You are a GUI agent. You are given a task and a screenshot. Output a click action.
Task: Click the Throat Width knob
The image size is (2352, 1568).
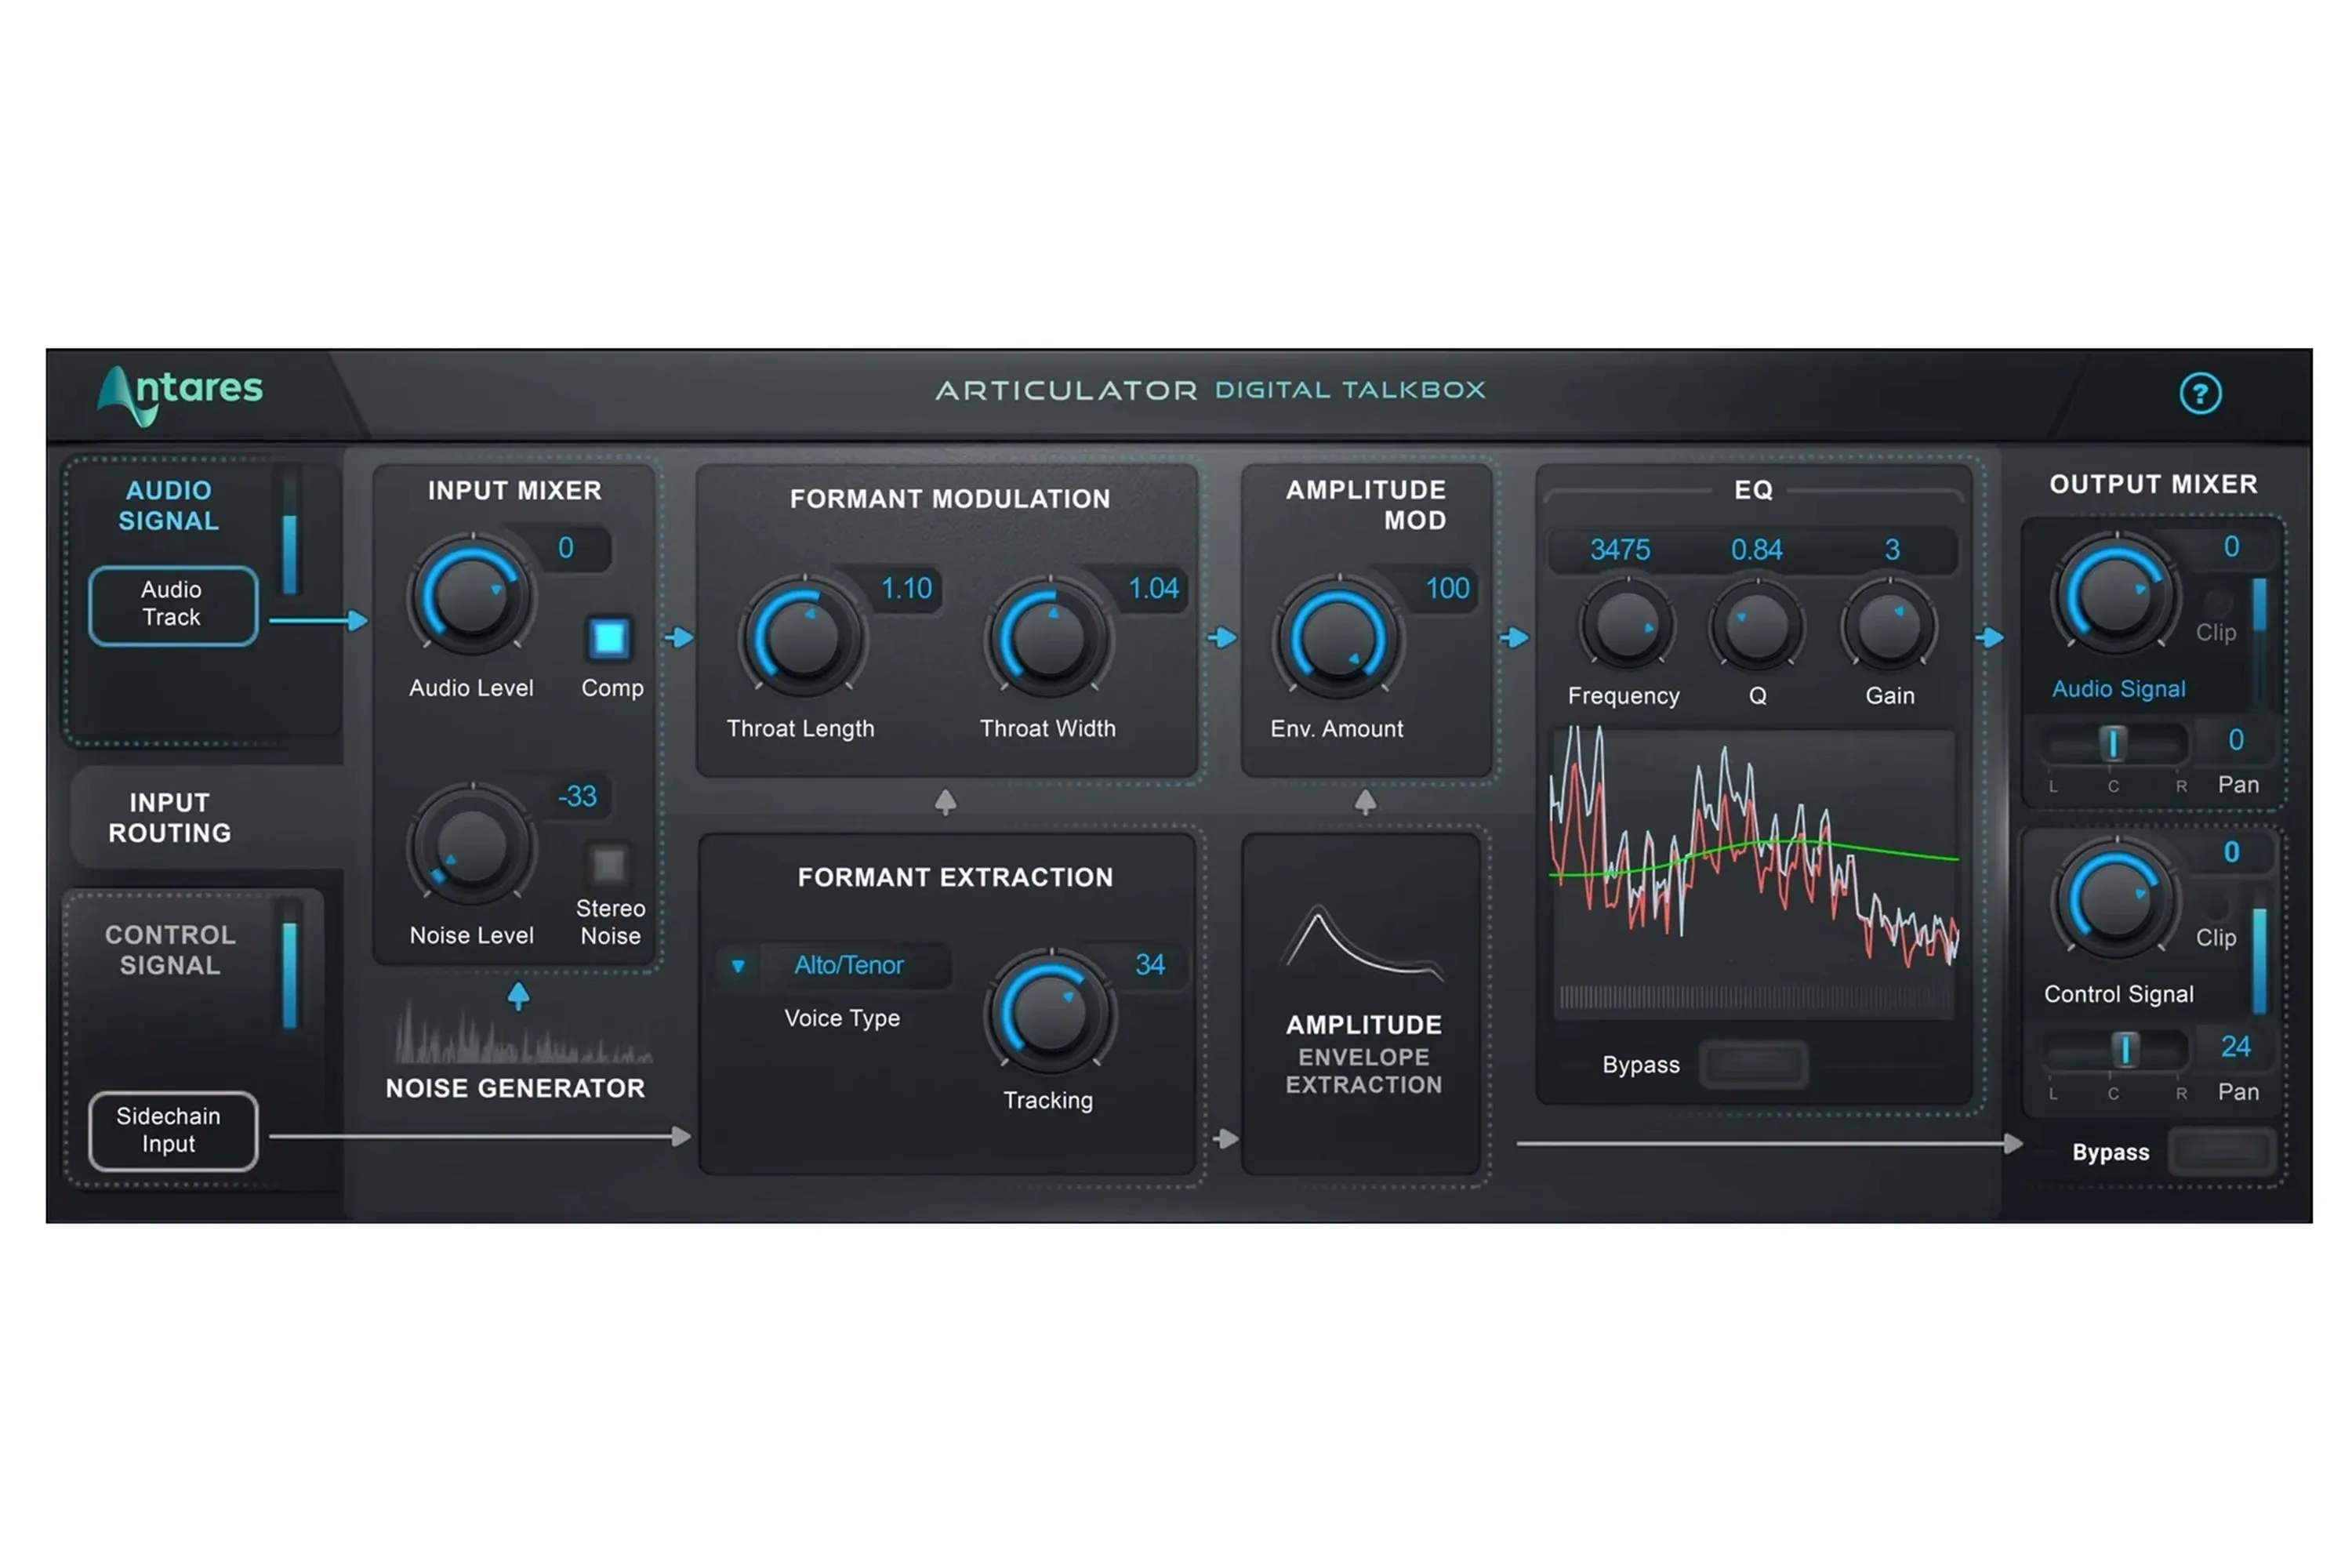1048,637
